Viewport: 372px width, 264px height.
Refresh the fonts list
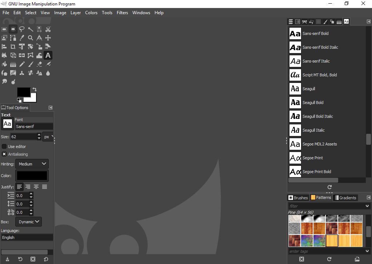pos(329,187)
